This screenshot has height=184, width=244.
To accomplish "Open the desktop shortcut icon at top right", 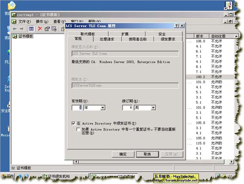I will [x=228, y=6].
